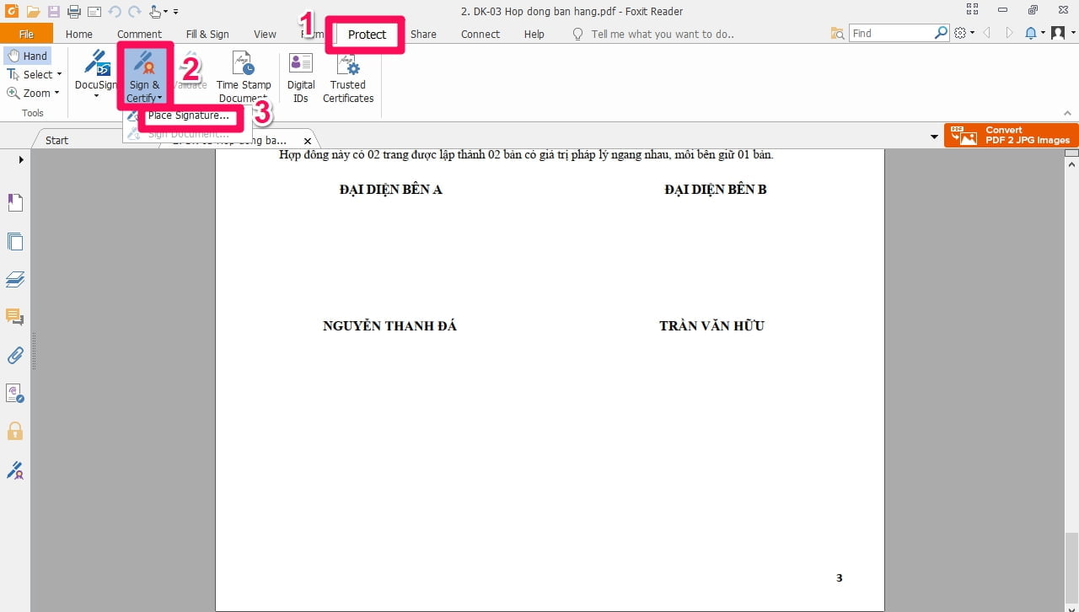Open the Digital IDs manager
Screen dimensions: 1079x612
300,76
